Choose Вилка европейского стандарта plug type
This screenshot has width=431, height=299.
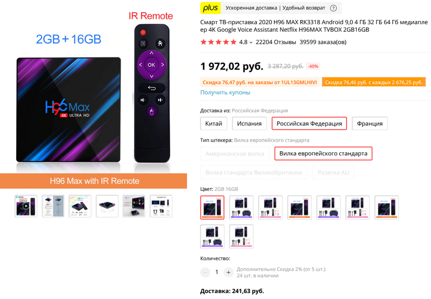[323, 153]
